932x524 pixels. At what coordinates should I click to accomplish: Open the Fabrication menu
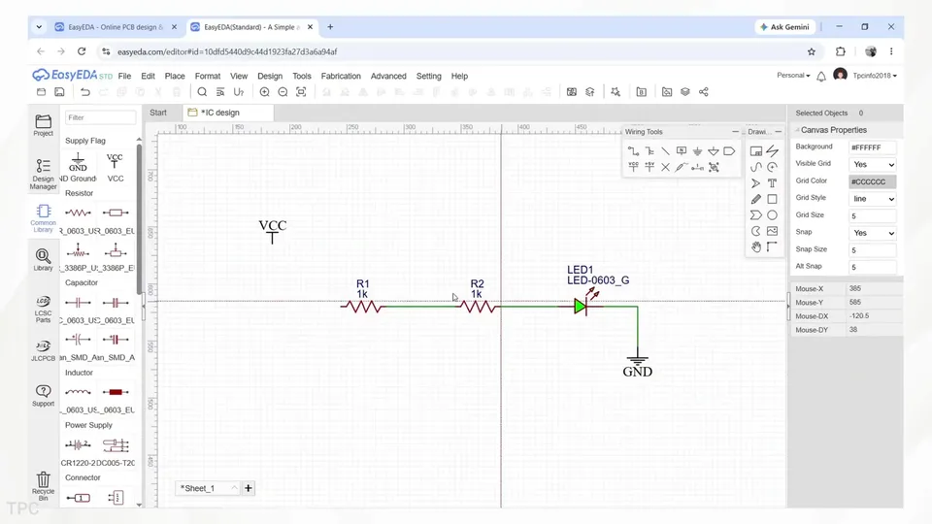click(341, 76)
